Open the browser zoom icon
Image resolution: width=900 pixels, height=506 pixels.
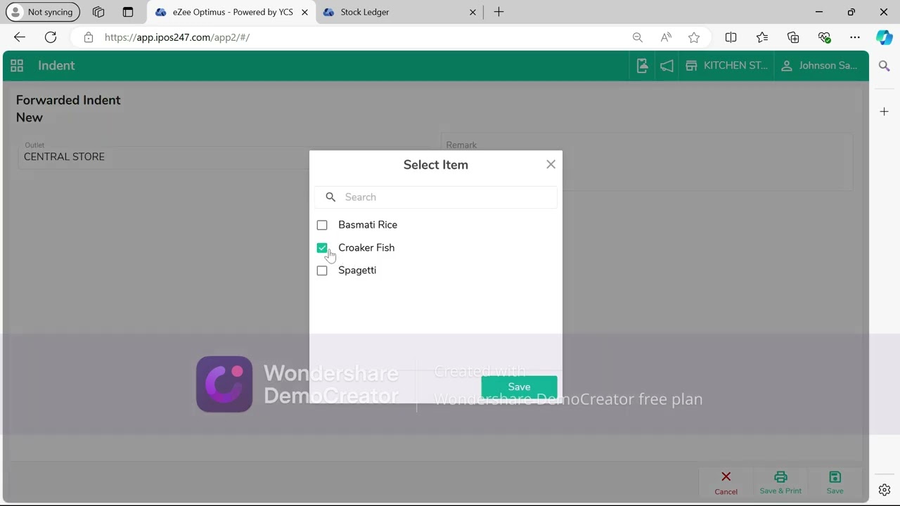[x=638, y=37]
